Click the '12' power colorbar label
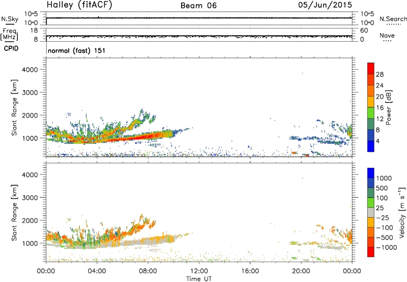 [x=380, y=119]
